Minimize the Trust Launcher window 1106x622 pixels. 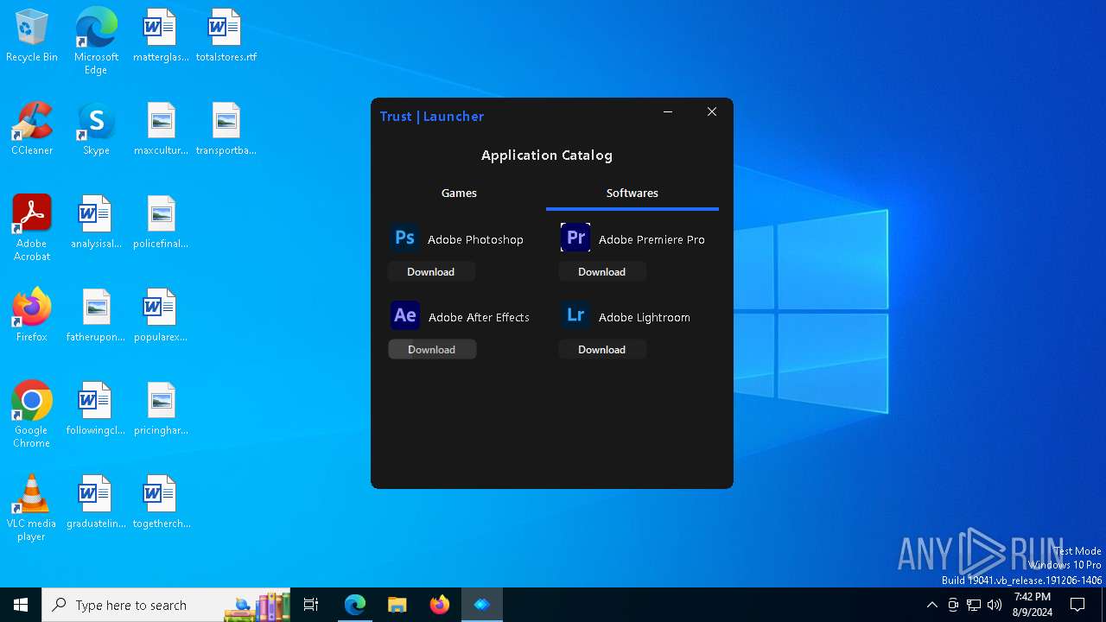tap(668, 112)
